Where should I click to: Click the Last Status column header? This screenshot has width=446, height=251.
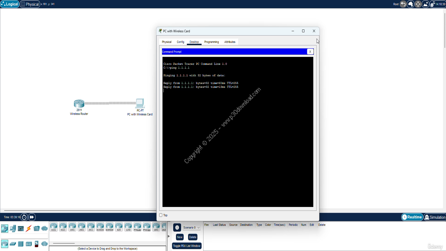point(219,225)
